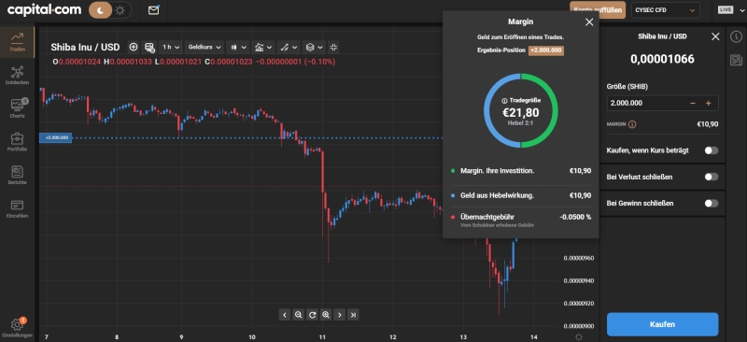Click the Tradegröße donut ring chart
The height and width of the screenshot is (342, 747).
click(x=521, y=110)
